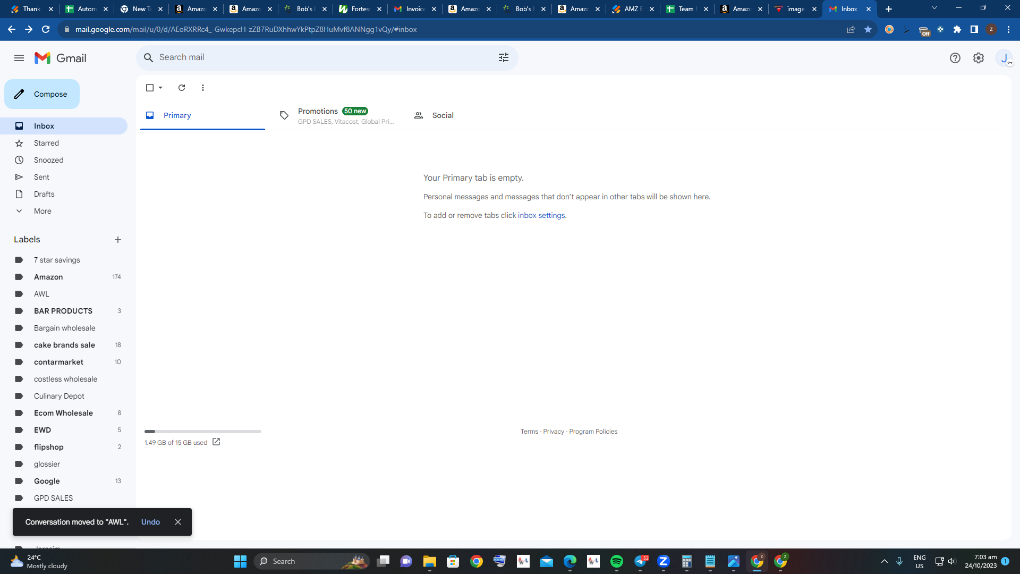Click the browser address bar URL
The width and height of the screenshot is (1020, 574).
pos(246,29)
